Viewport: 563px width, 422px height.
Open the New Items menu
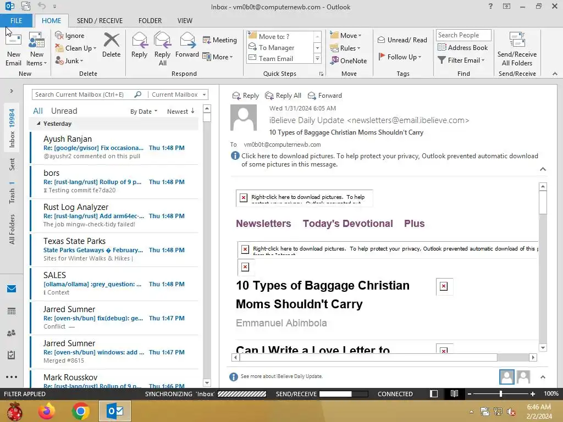37,49
